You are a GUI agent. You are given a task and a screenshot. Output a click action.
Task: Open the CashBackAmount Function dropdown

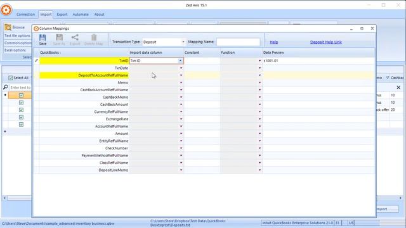click(x=259, y=104)
